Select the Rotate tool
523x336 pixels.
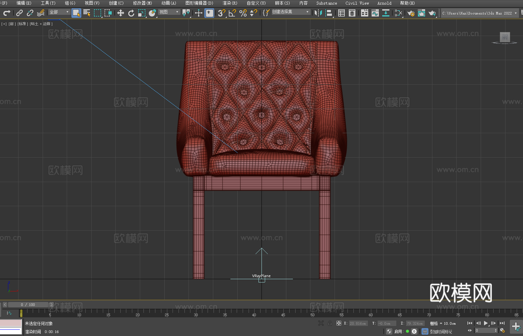(131, 13)
